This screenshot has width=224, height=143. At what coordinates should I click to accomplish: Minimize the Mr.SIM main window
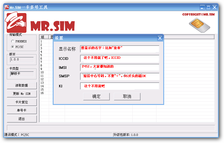pyautogui.click(x=202, y=7)
